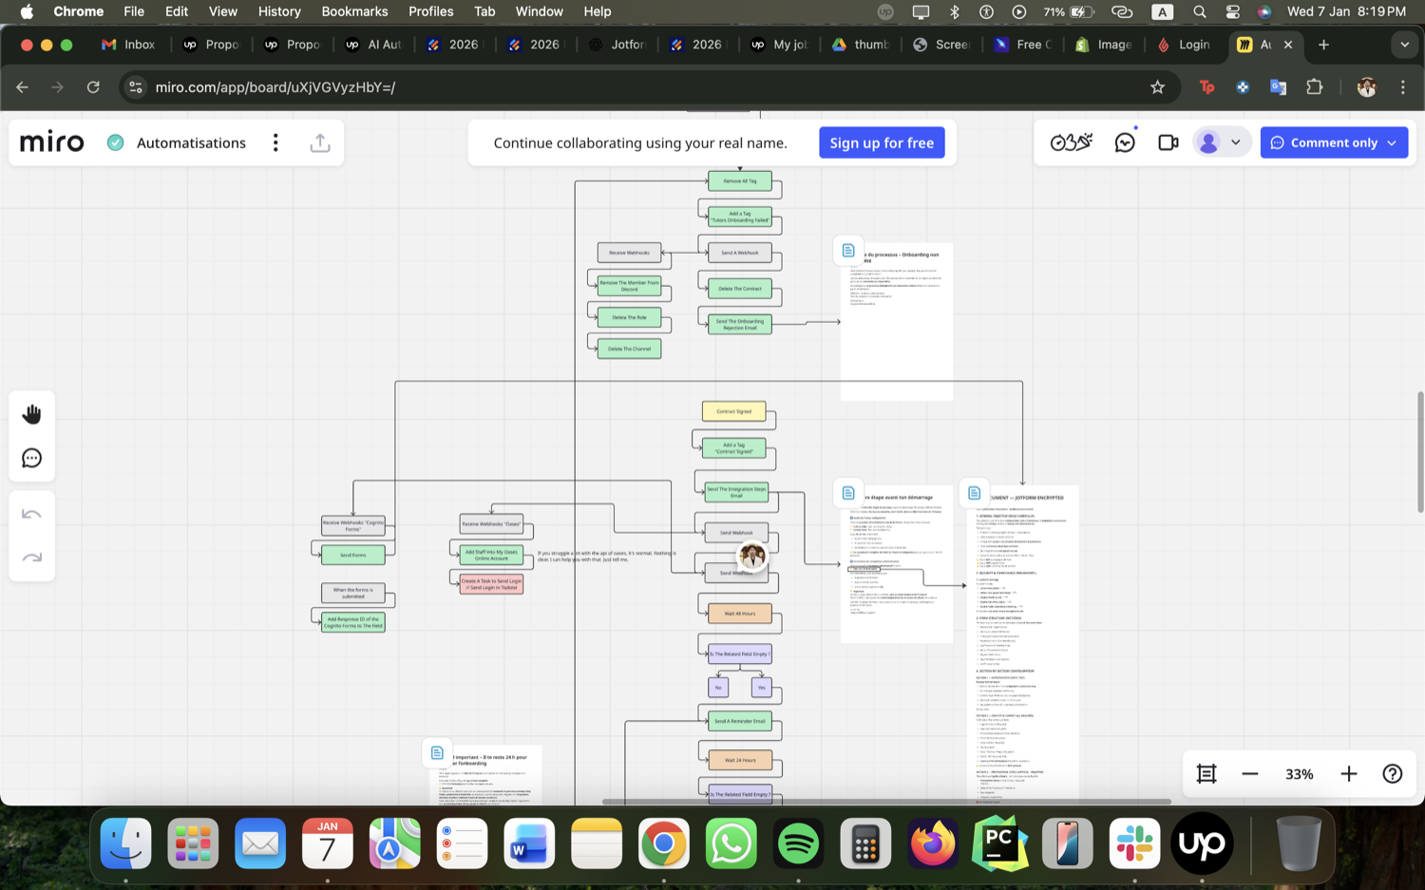This screenshot has height=890, width=1425.
Task: Click the horizontal board scrollbar
Action: [886, 802]
